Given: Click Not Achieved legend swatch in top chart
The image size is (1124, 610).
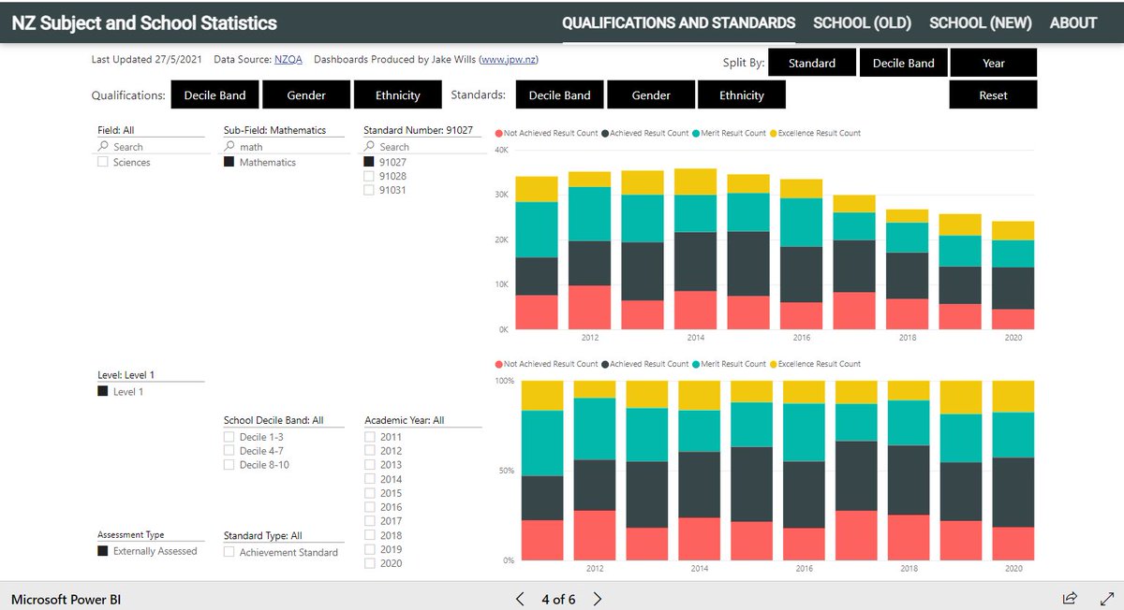Looking at the screenshot, I should 499,134.
